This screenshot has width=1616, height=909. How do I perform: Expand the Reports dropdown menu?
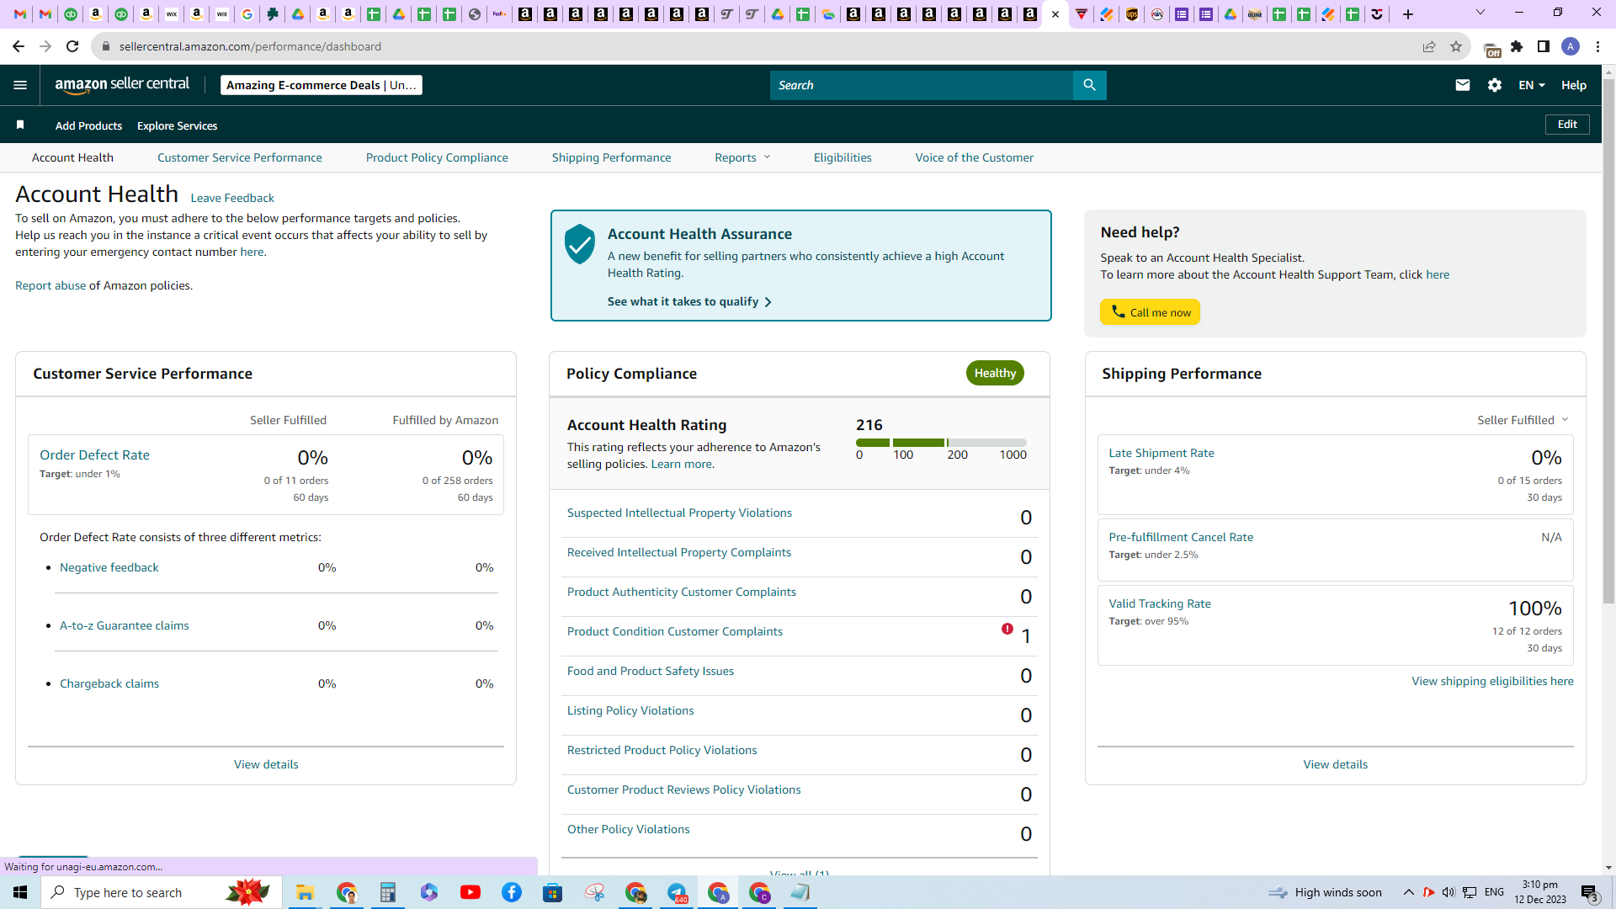tap(742, 157)
